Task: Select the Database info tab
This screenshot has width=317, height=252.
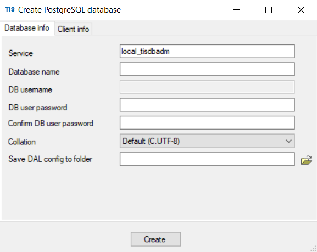Action: point(27,28)
